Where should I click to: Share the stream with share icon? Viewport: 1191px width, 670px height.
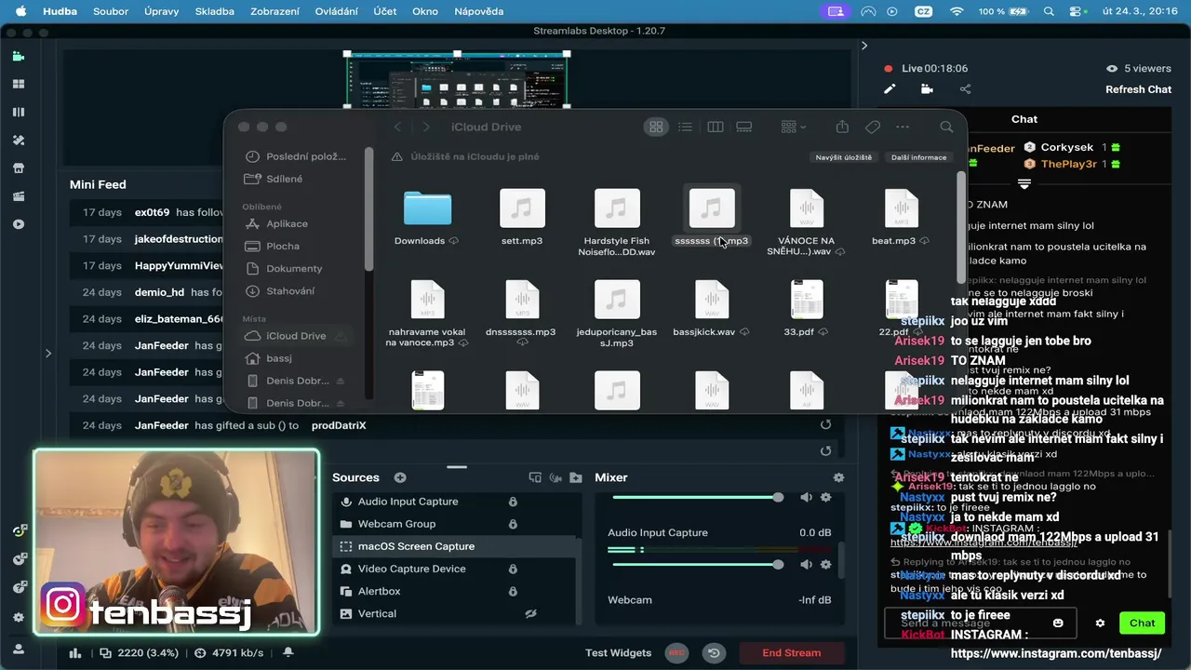click(965, 89)
